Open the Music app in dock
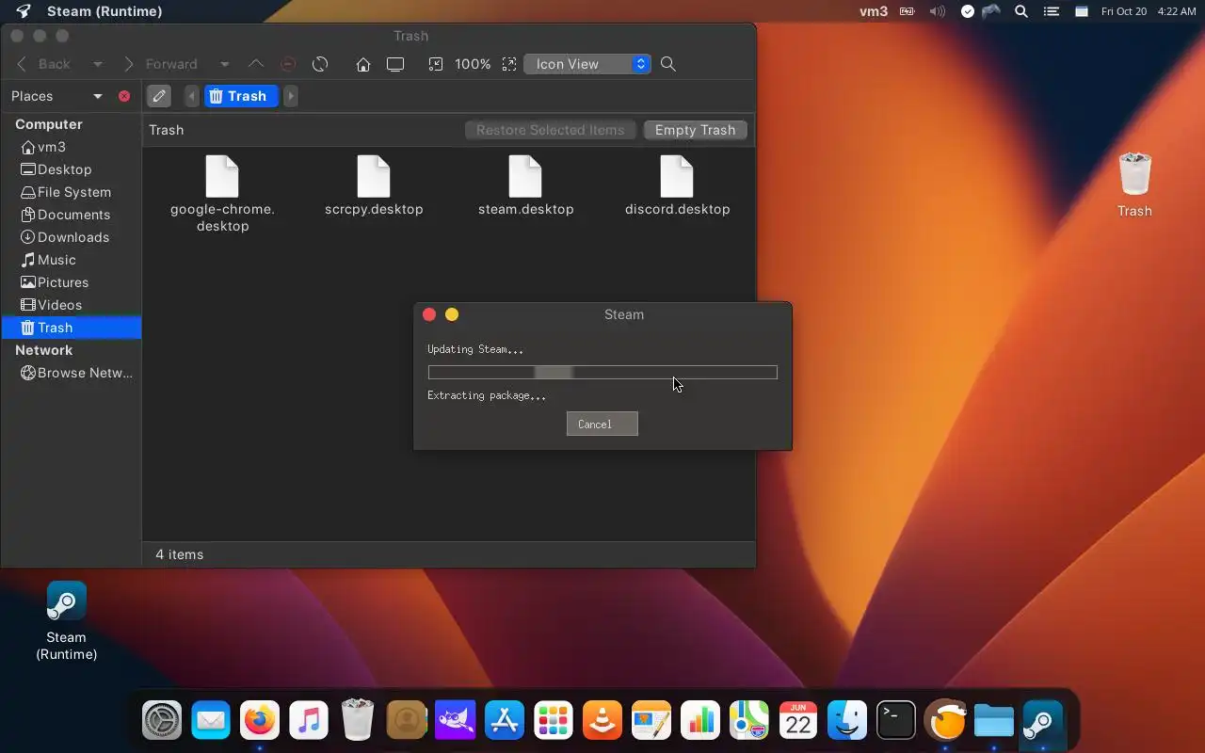1205x753 pixels. (309, 722)
